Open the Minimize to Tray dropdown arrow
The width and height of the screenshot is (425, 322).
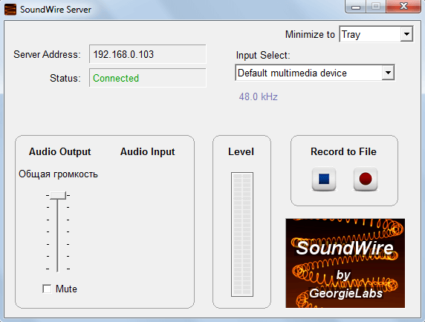click(406, 34)
